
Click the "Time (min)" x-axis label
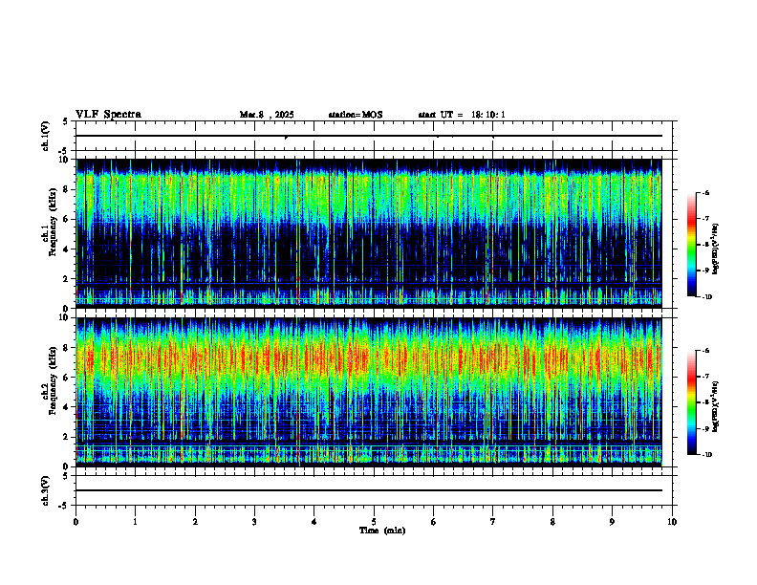pos(382,531)
